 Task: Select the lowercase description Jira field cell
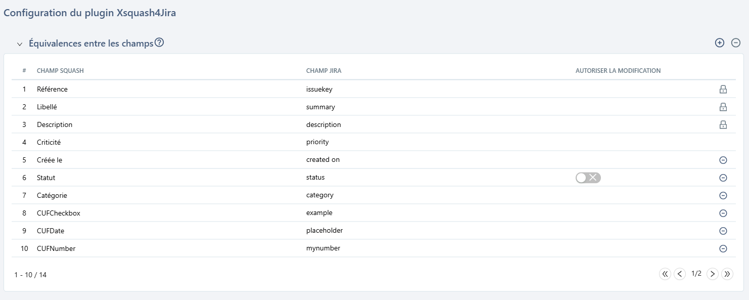[323, 124]
